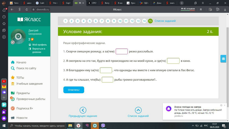Open Мой профиль link
This screenshot has height=129, width=229.
click(39, 44)
